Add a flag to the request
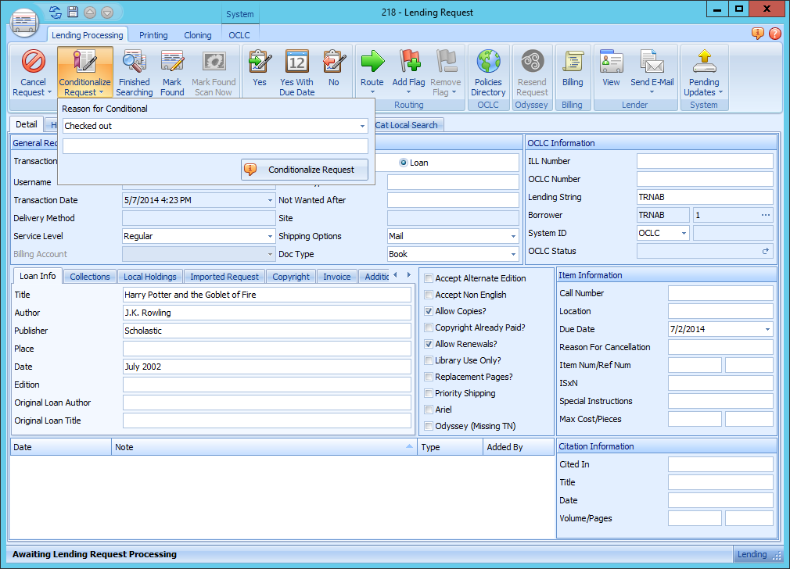 (x=408, y=72)
